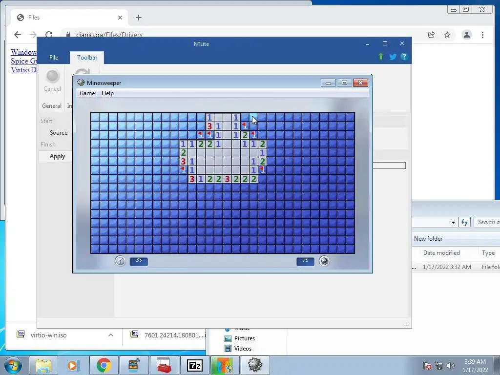
Task: Click the Explorer search box
Action: tap(487, 222)
